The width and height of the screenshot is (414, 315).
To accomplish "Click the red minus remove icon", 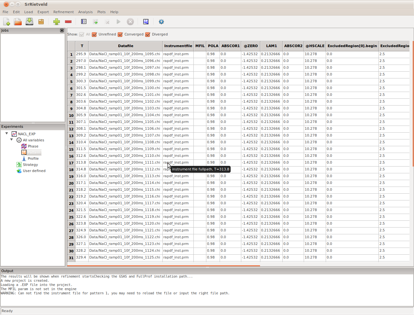I will click(x=68, y=22).
